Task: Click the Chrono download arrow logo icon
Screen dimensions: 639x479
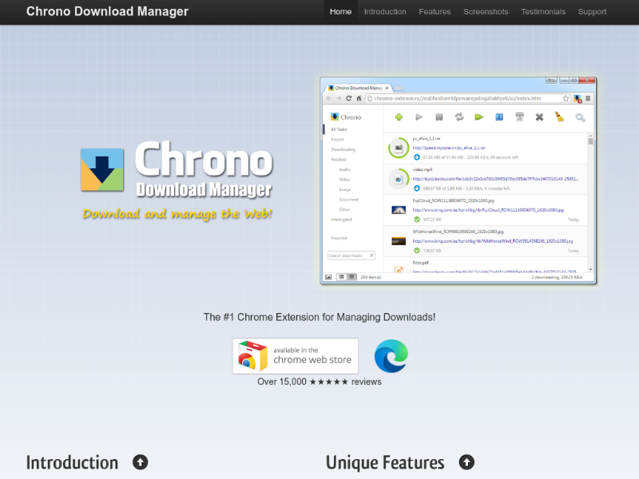Action: (x=102, y=170)
